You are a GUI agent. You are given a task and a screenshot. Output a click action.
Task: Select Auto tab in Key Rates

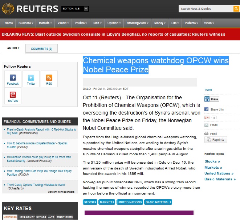[x=51, y=217]
